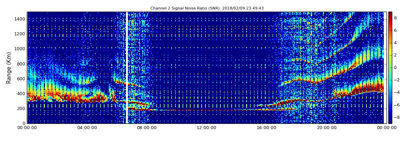The width and height of the screenshot is (406, 144).
Task: Click the colorbar label 0
Action: [x=395, y=68]
